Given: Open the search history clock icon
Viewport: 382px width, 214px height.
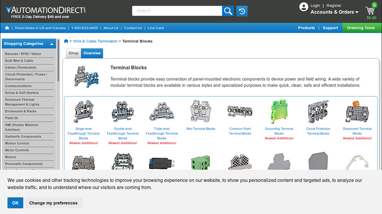Looking at the screenshot, I should tap(242, 11).
